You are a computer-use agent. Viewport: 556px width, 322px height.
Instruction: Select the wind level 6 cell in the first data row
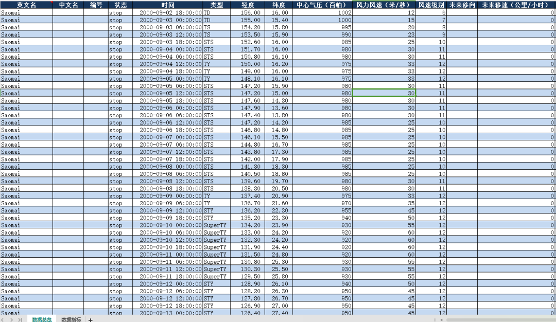pyautogui.click(x=431, y=13)
